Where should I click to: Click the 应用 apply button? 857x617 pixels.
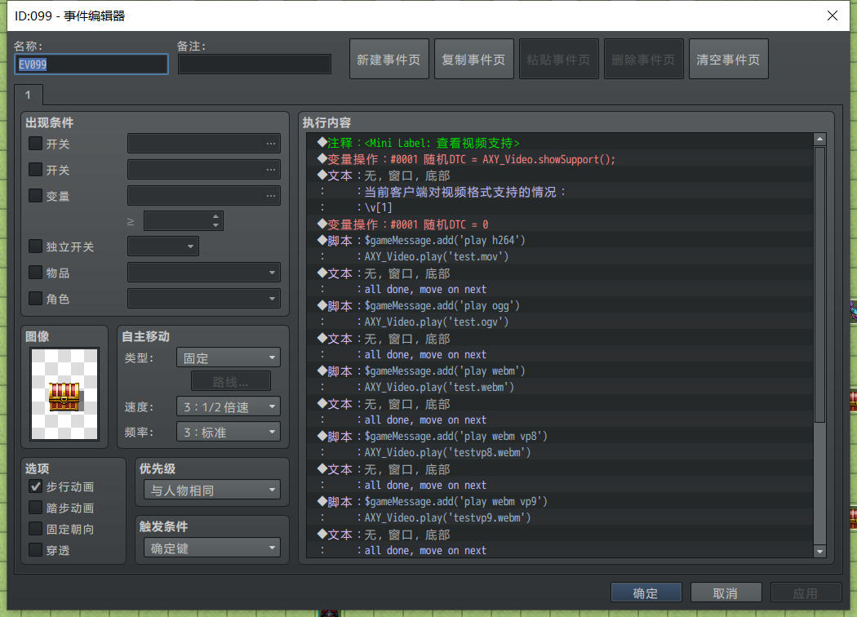(x=806, y=593)
